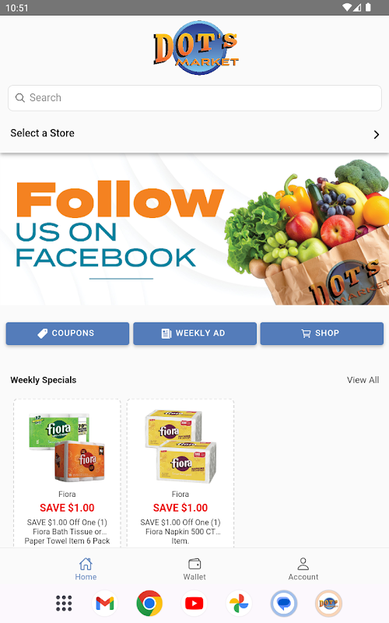Image resolution: width=389 pixels, height=623 pixels.
Task: Open Fiora Napkin 500 CT coupon card
Action: pos(180,473)
